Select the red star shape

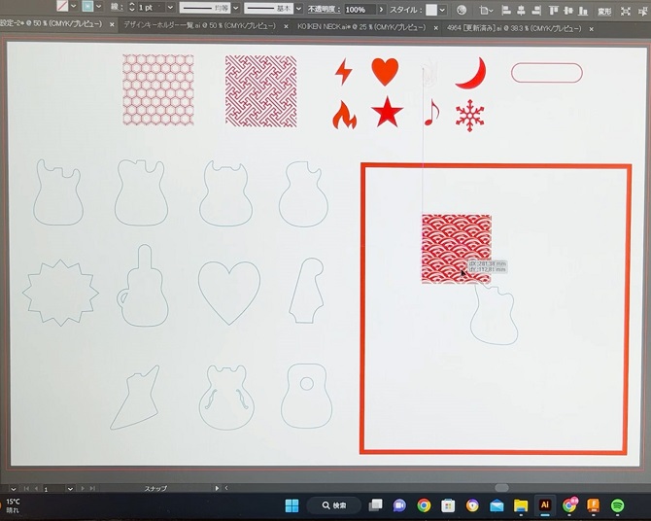387,112
